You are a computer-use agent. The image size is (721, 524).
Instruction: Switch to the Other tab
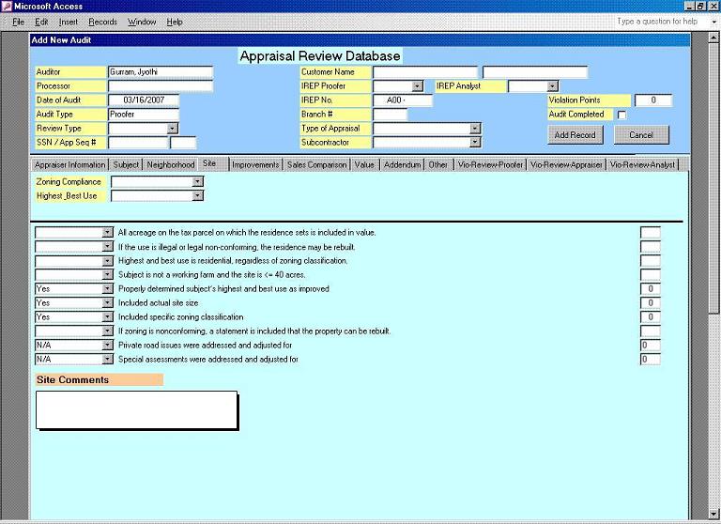point(437,164)
